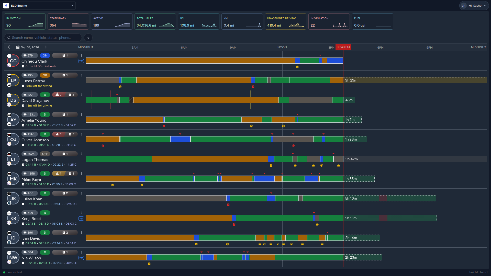Open the Hi, Sasho user menu

(474, 6)
